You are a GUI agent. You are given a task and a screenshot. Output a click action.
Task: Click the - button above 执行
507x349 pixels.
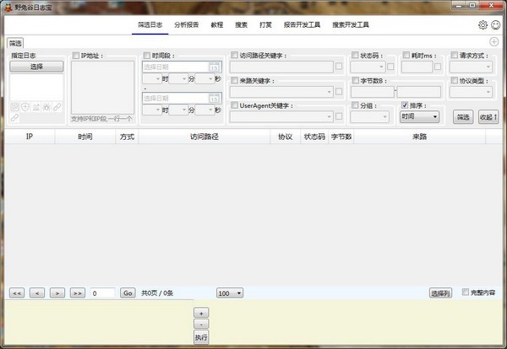pos(201,325)
